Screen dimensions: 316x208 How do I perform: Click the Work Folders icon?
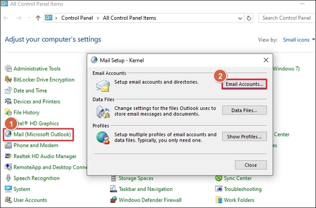(218, 200)
